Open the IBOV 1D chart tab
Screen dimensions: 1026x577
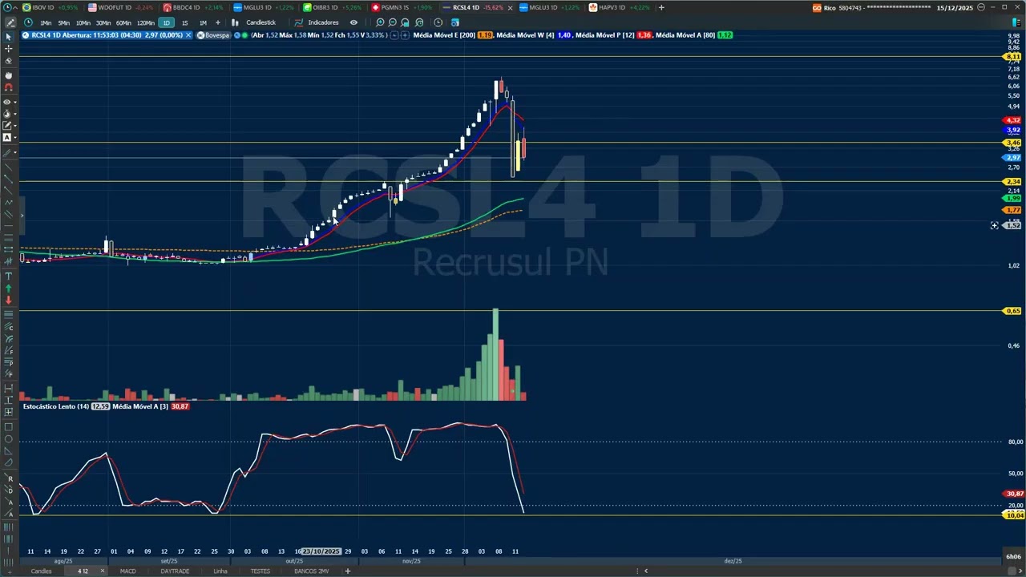click(x=49, y=7)
